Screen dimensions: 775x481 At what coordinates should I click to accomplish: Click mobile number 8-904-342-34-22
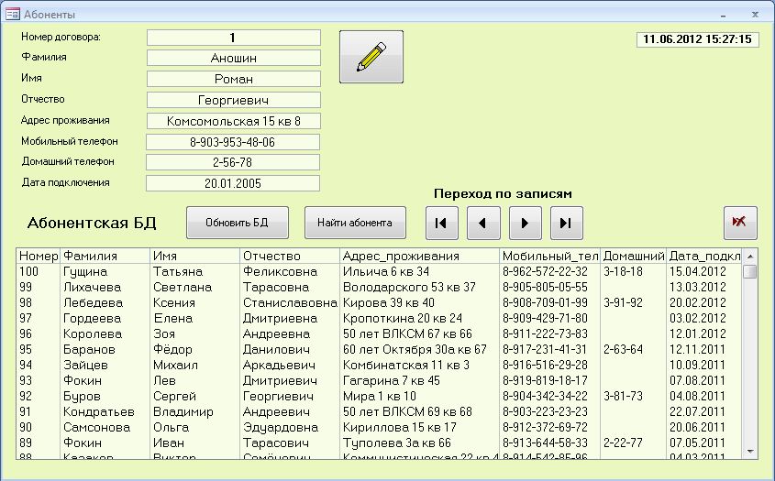pos(545,396)
